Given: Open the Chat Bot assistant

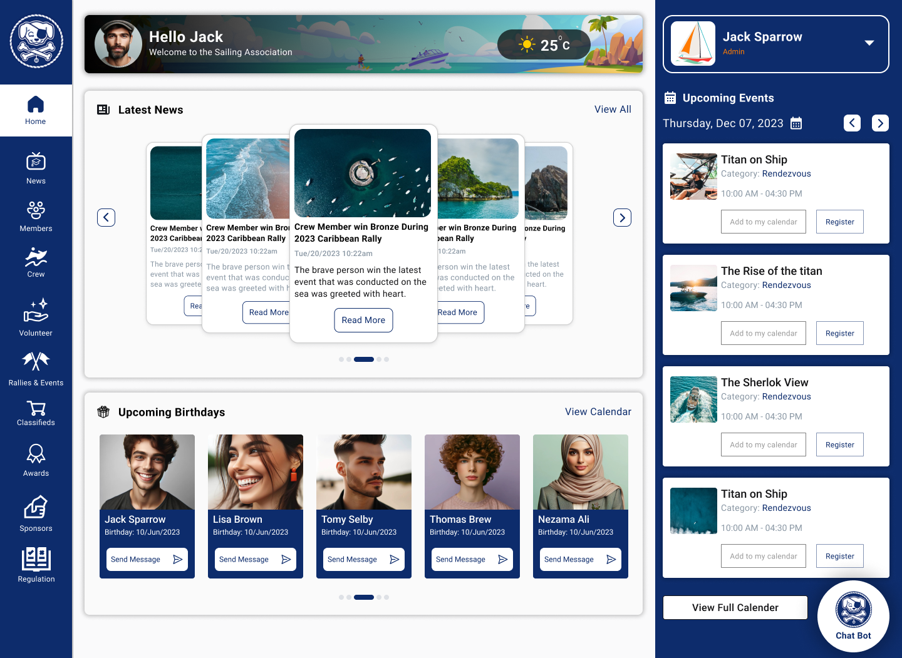Looking at the screenshot, I should pyautogui.click(x=853, y=617).
